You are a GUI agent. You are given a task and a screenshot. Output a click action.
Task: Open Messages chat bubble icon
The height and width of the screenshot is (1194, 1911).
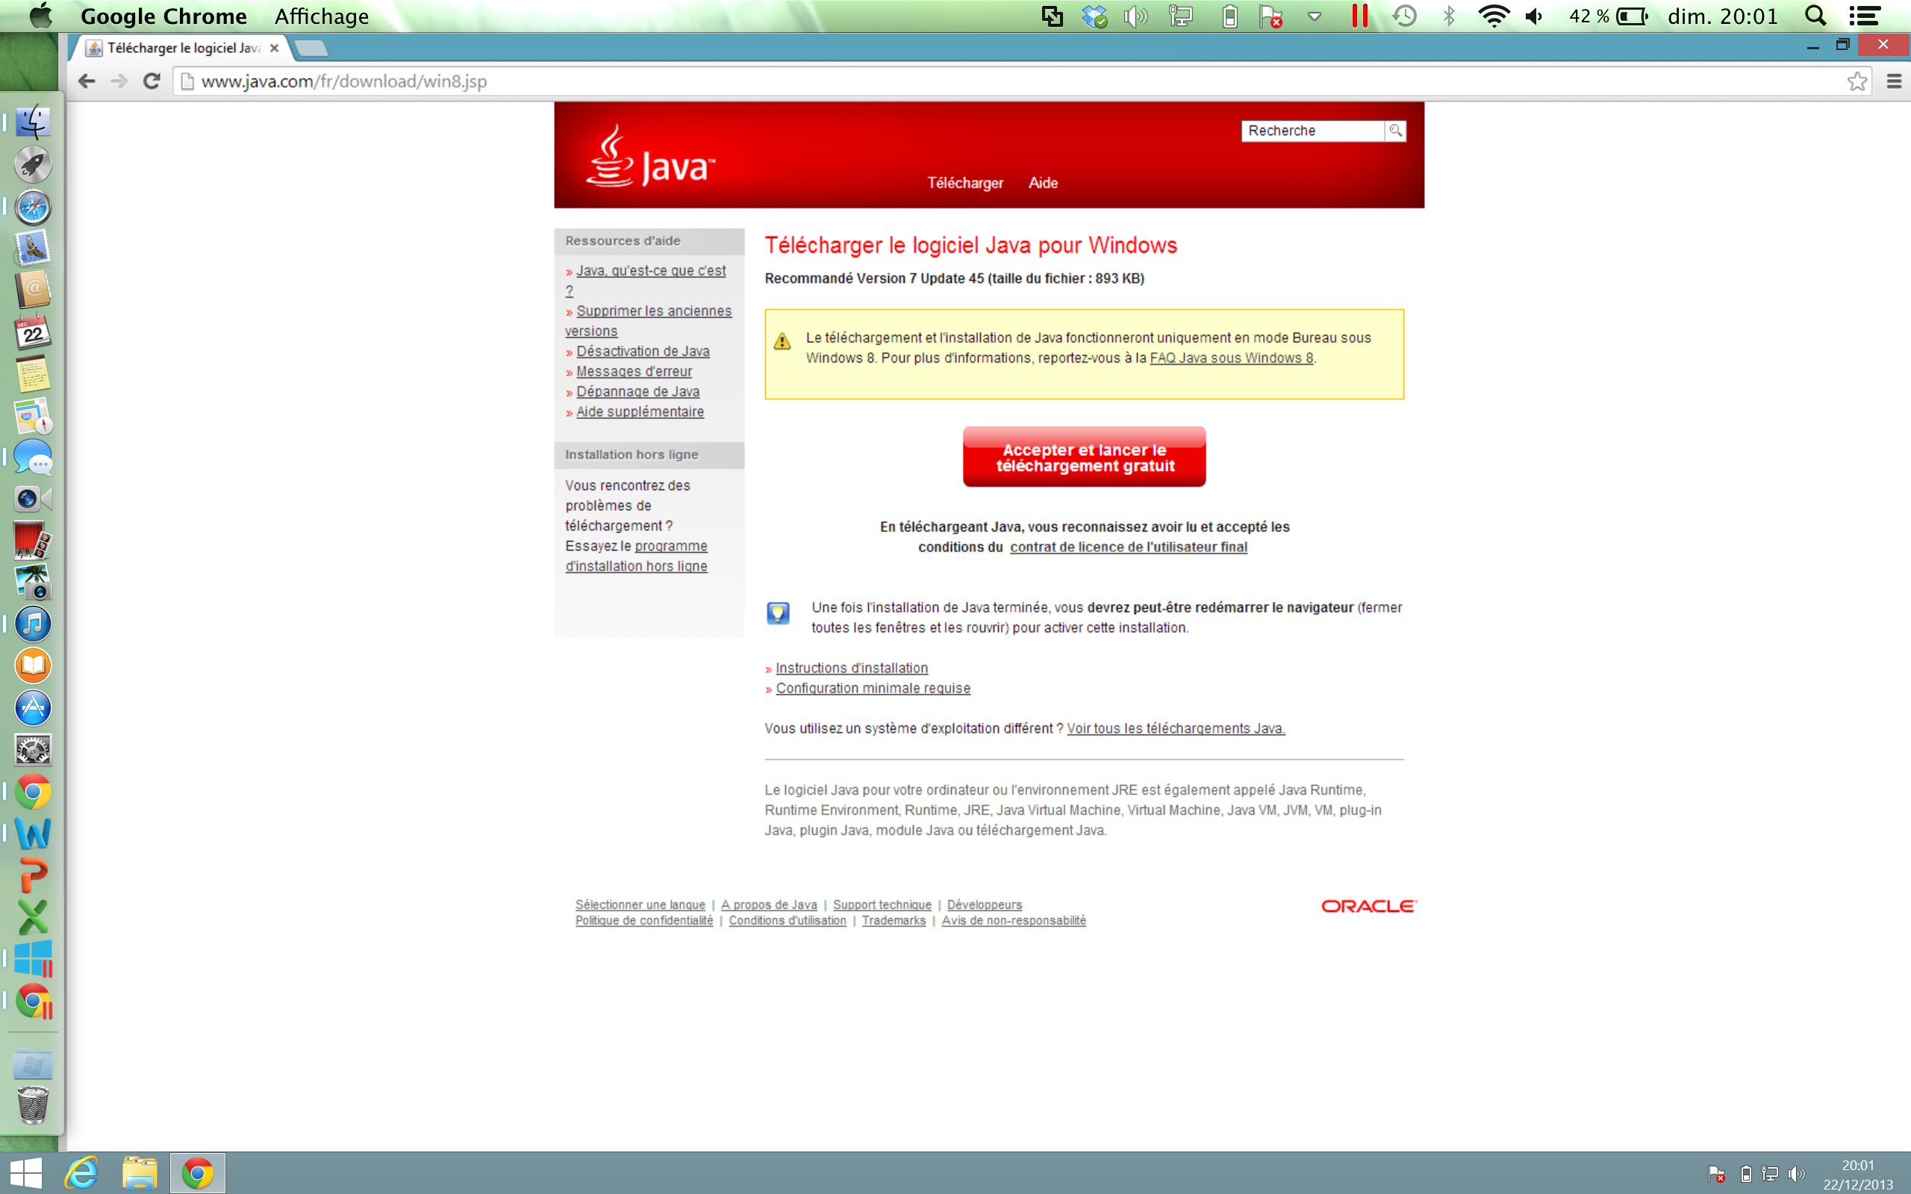click(x=32, y=458)
